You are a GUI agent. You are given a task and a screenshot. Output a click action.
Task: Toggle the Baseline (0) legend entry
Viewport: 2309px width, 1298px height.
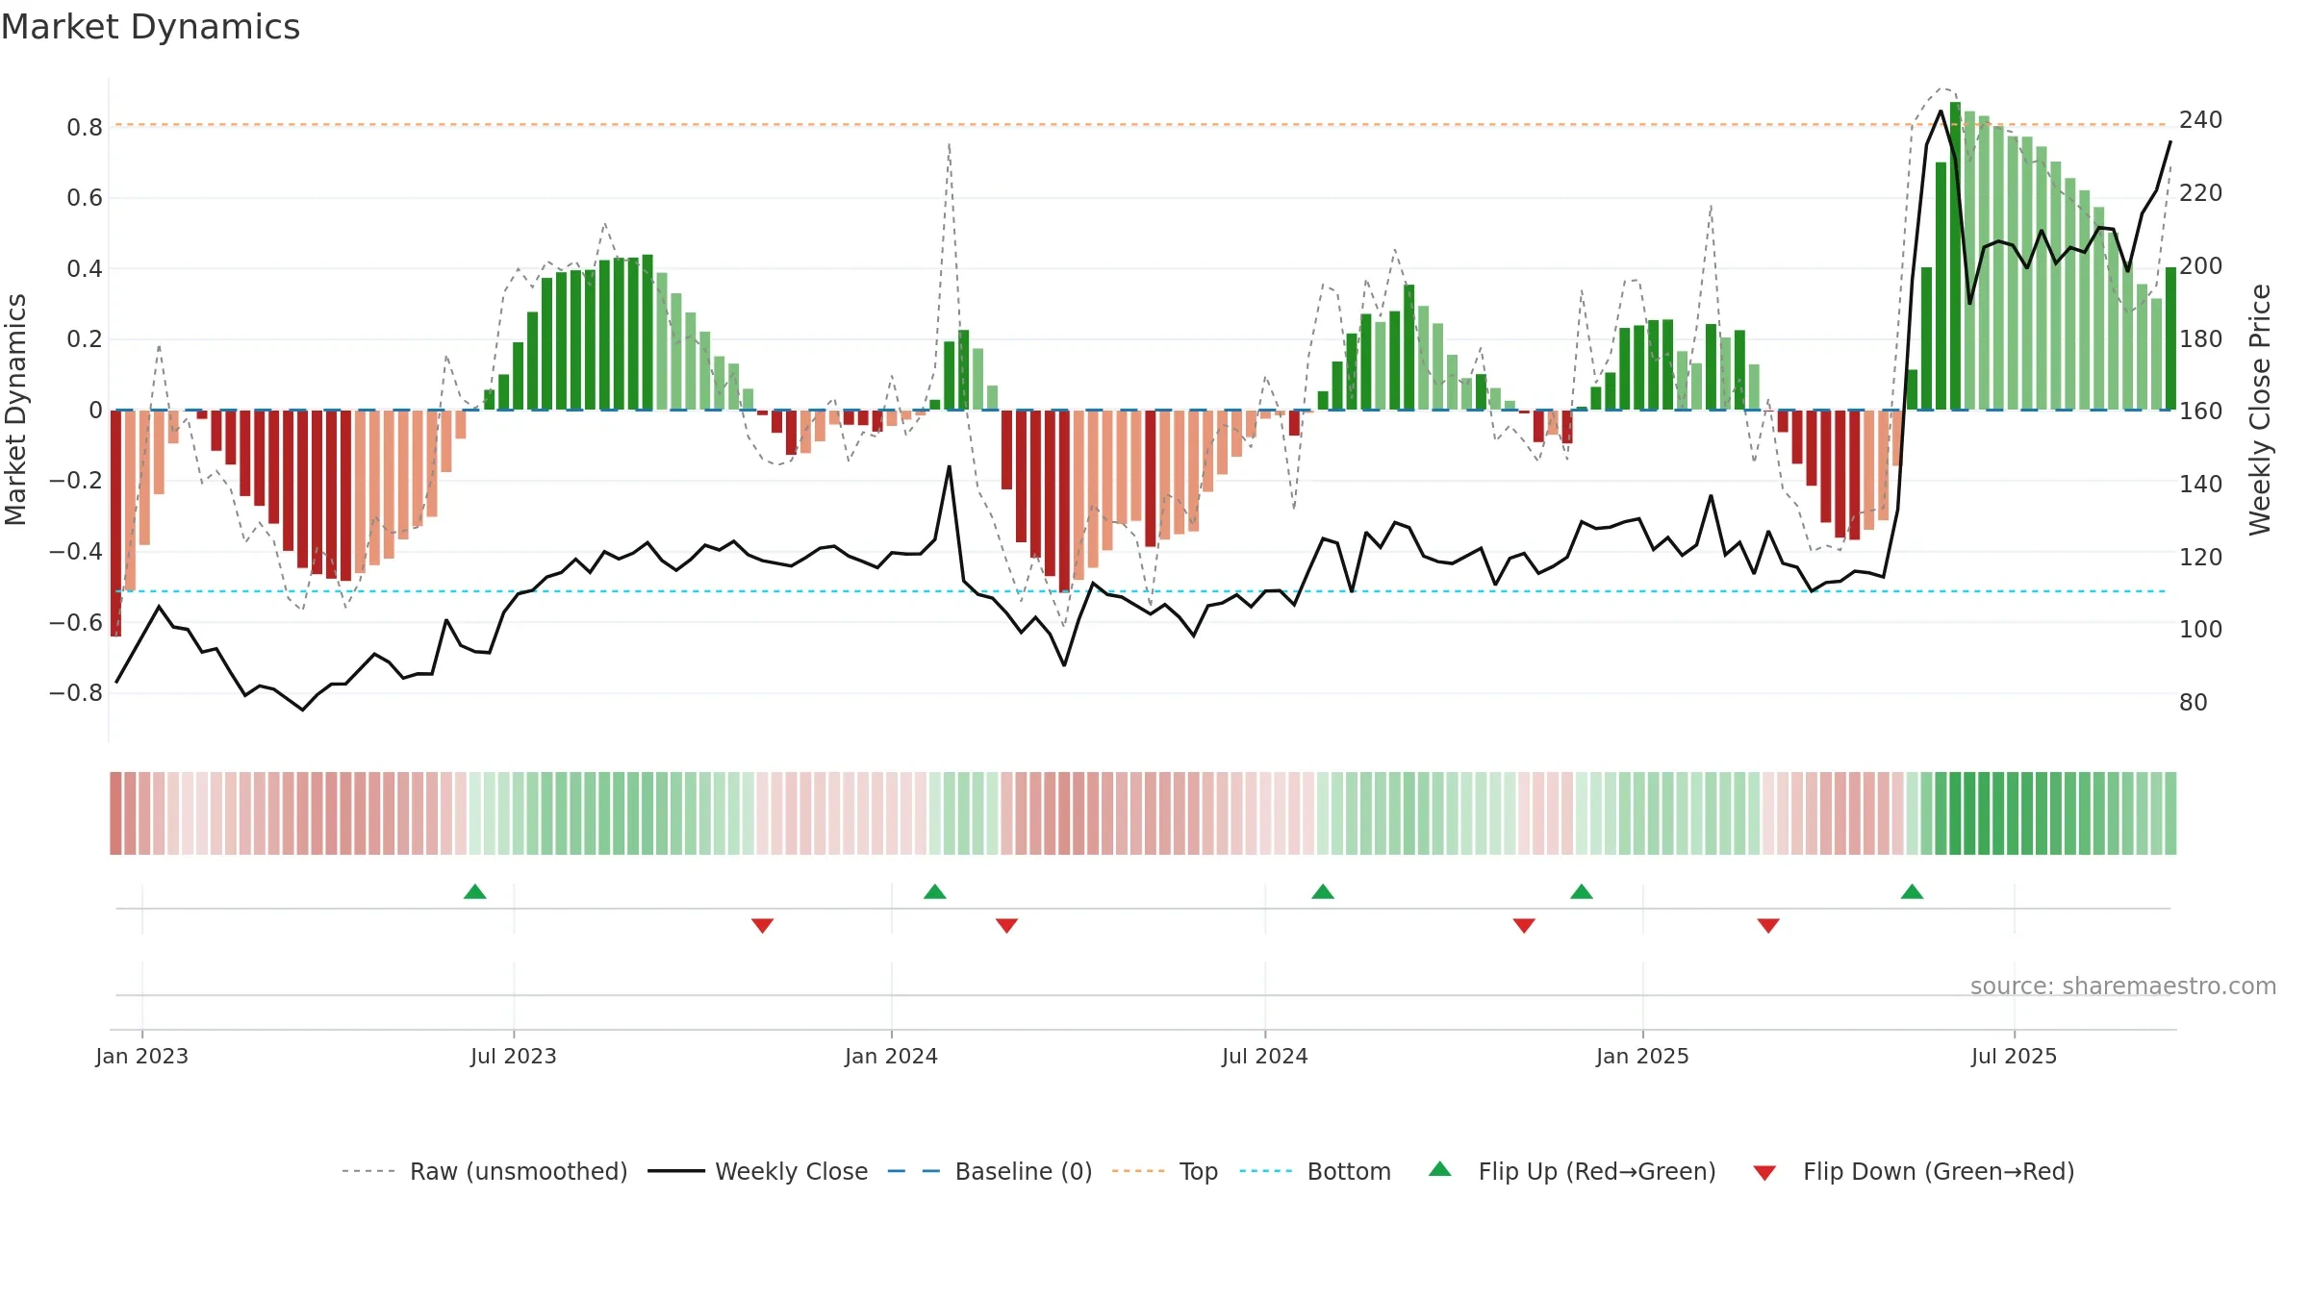(990, 1171)
